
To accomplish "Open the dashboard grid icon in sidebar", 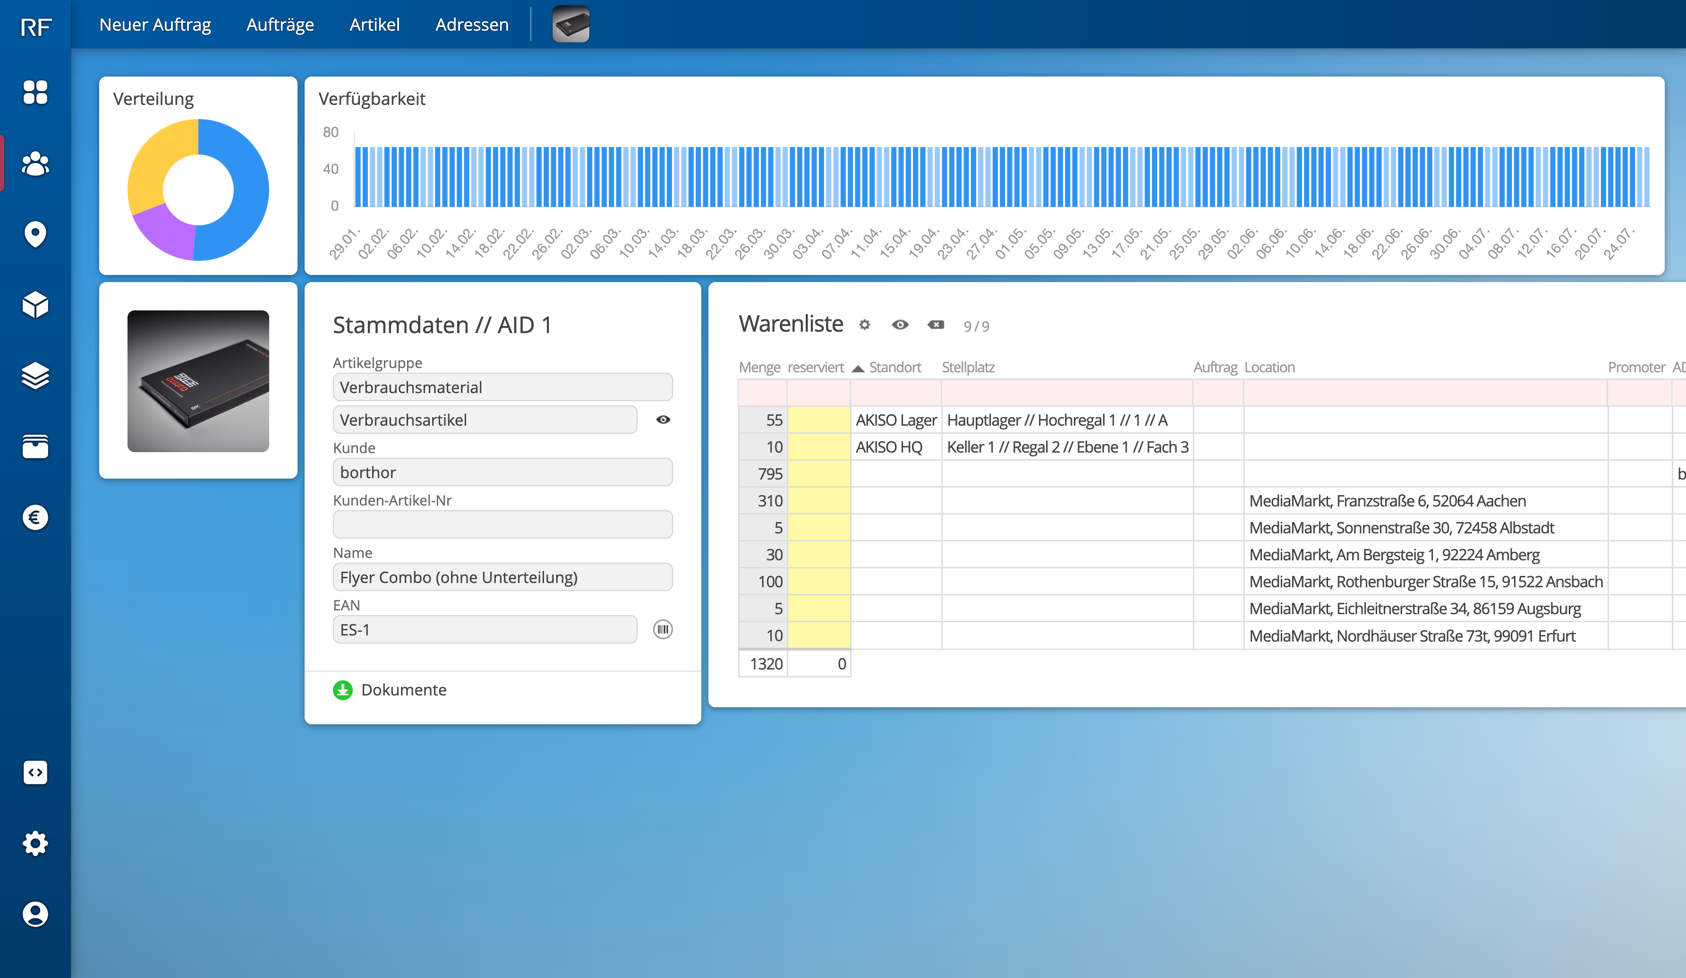I will (x=35, y=93).
